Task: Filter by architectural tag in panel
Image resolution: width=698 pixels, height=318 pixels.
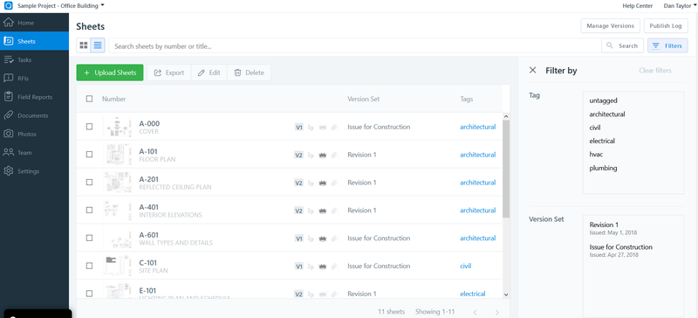Action: click(x=607, y=114)
